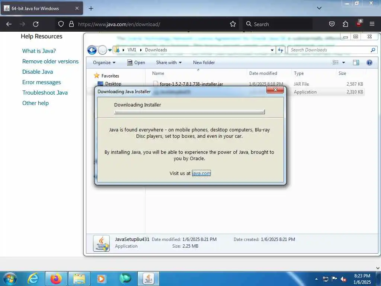This screenshot has height=286, width=381.
Task: Show hidden tray icons arrow
Action: click(316, 279)
